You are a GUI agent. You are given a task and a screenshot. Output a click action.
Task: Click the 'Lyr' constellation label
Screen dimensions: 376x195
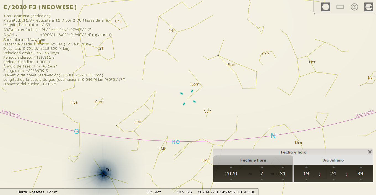point(371,78)
